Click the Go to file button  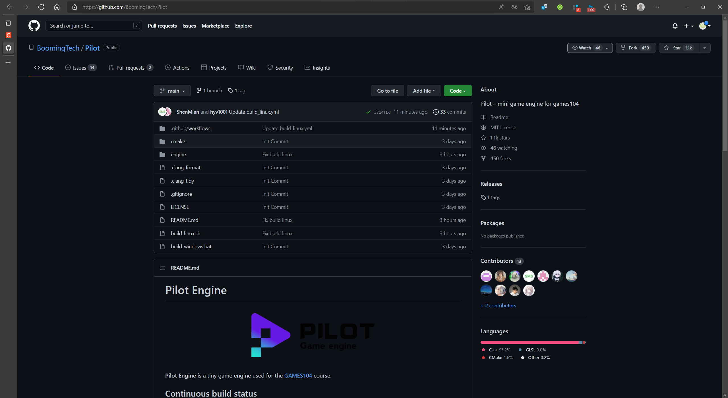tap(387, 91)
